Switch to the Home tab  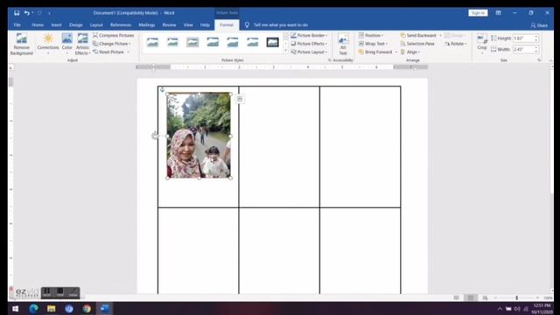pyautogui.click(x=38, y=25)
